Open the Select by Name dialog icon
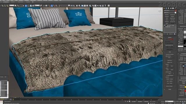This screenshot has height=104, width=186. click(18, 5)
